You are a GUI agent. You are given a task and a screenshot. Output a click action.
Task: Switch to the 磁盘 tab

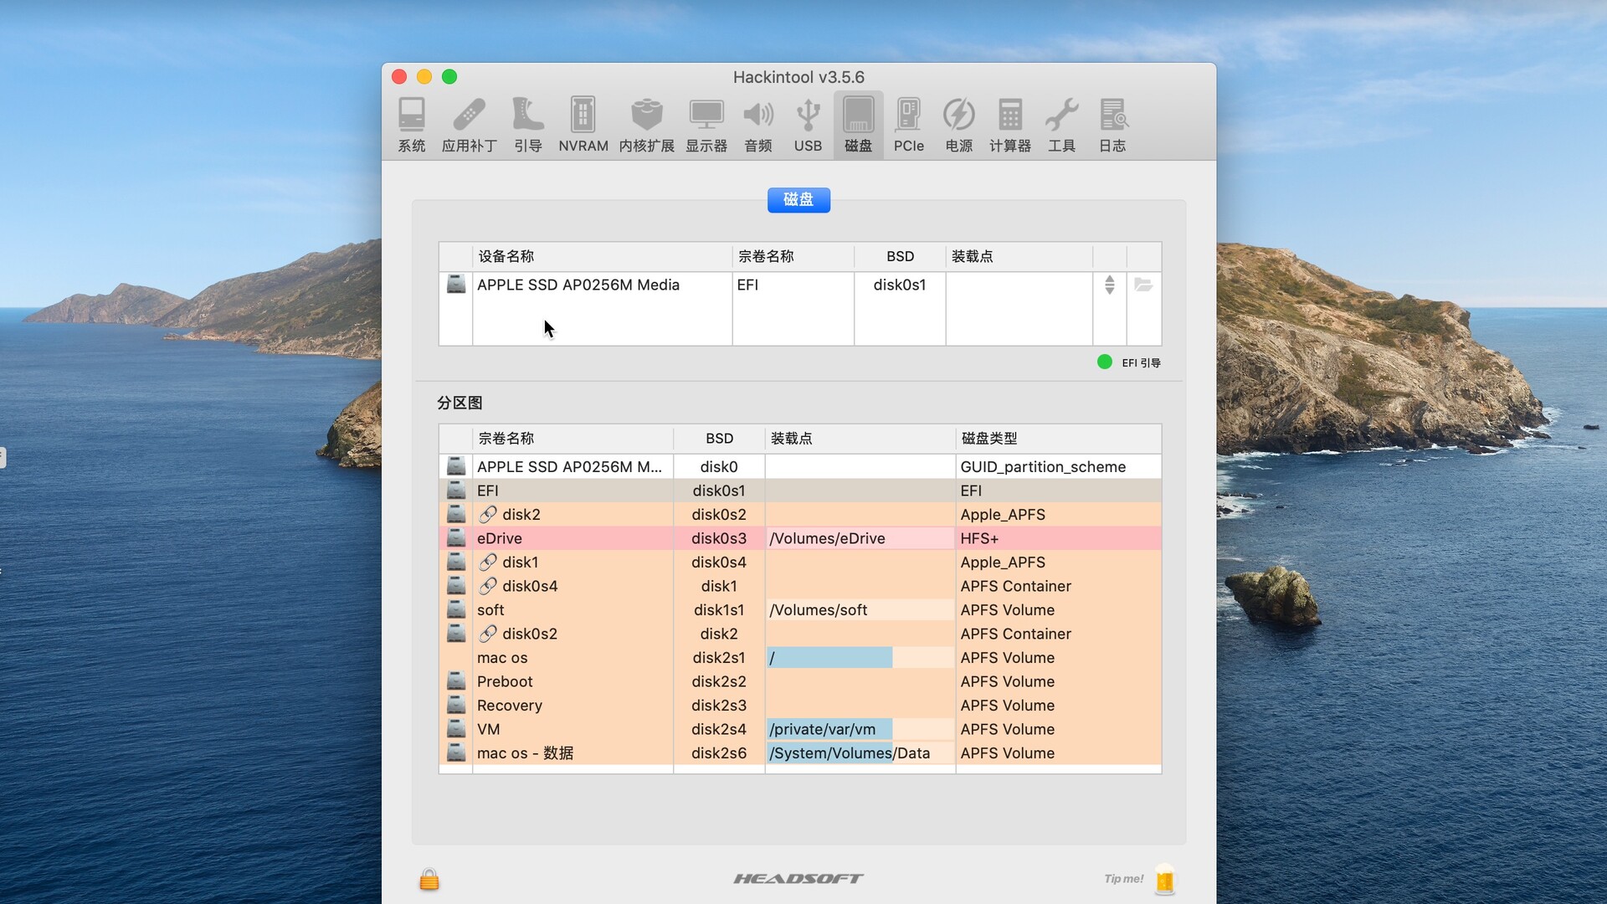(x=798, y=200)
